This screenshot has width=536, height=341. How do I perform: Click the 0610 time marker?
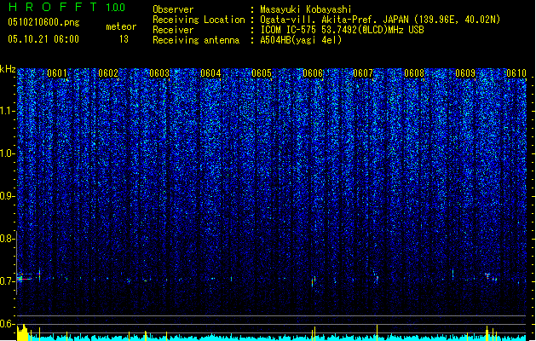coord(516,73)
